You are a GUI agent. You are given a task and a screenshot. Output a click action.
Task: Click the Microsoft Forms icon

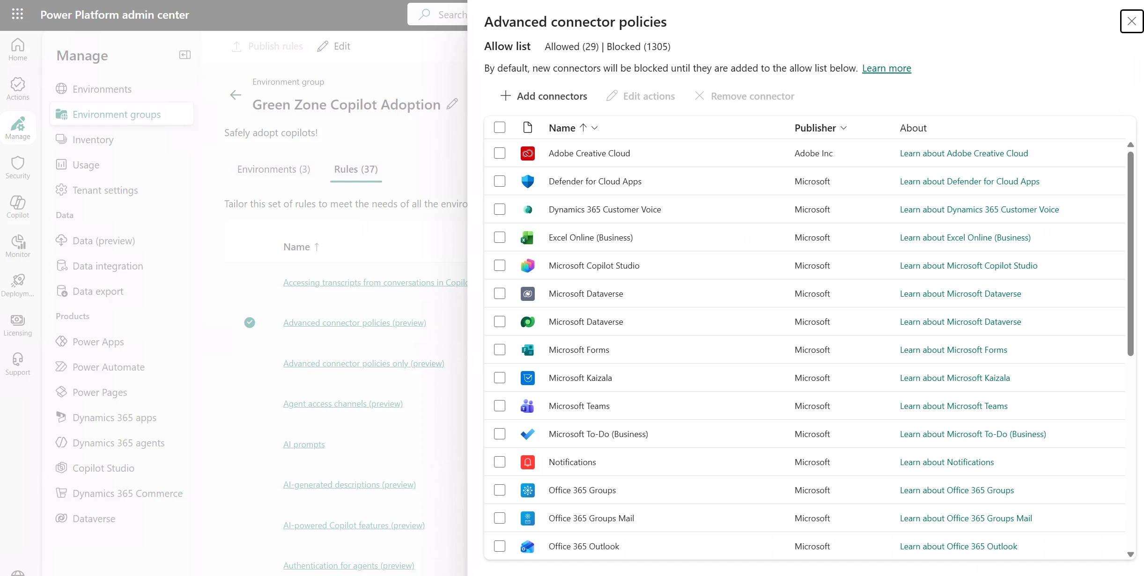[x=528, y=350]
